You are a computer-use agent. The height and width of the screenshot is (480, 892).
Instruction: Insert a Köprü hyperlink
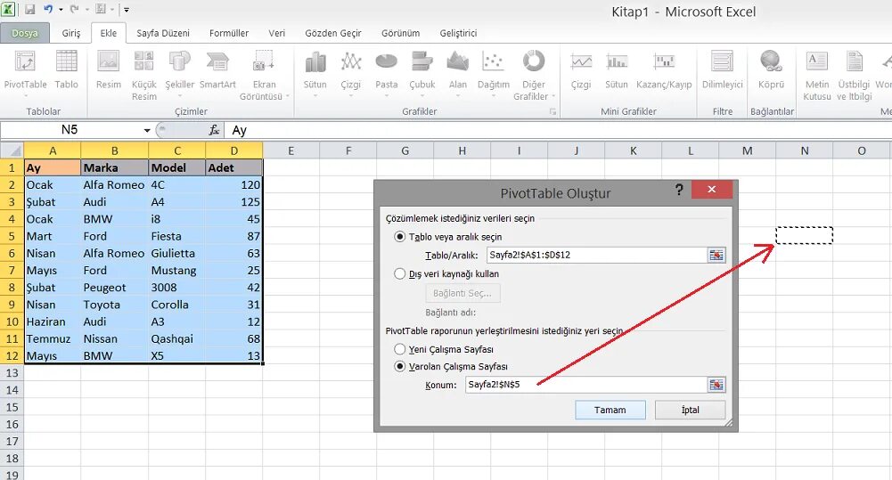tap(771, 71)
